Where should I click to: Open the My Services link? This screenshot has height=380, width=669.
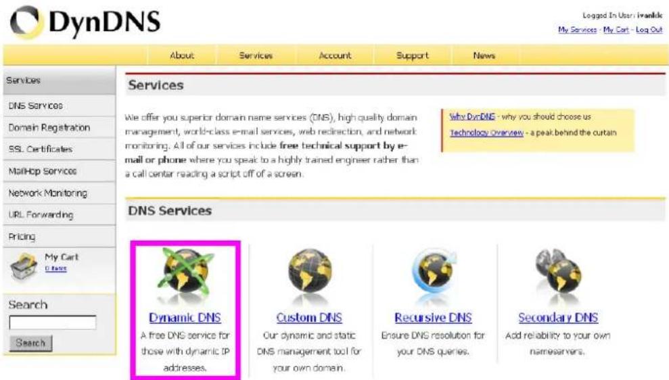coord(577,30)
